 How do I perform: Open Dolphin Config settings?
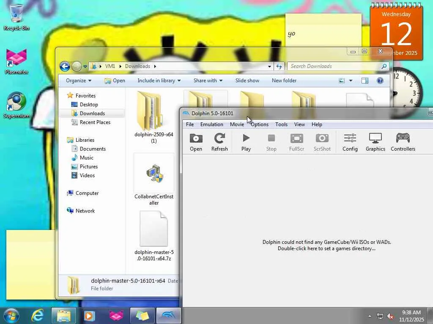pos(350,142)
